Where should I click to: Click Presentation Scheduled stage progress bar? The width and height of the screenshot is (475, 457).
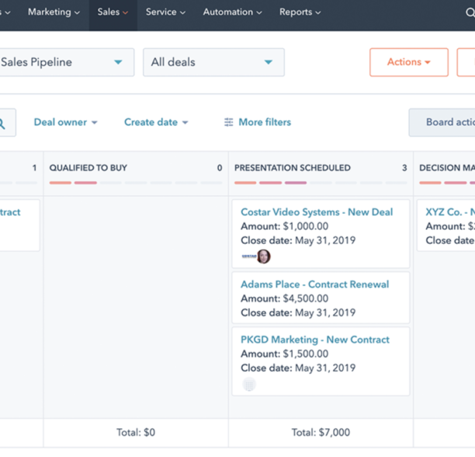pos(321,183)
